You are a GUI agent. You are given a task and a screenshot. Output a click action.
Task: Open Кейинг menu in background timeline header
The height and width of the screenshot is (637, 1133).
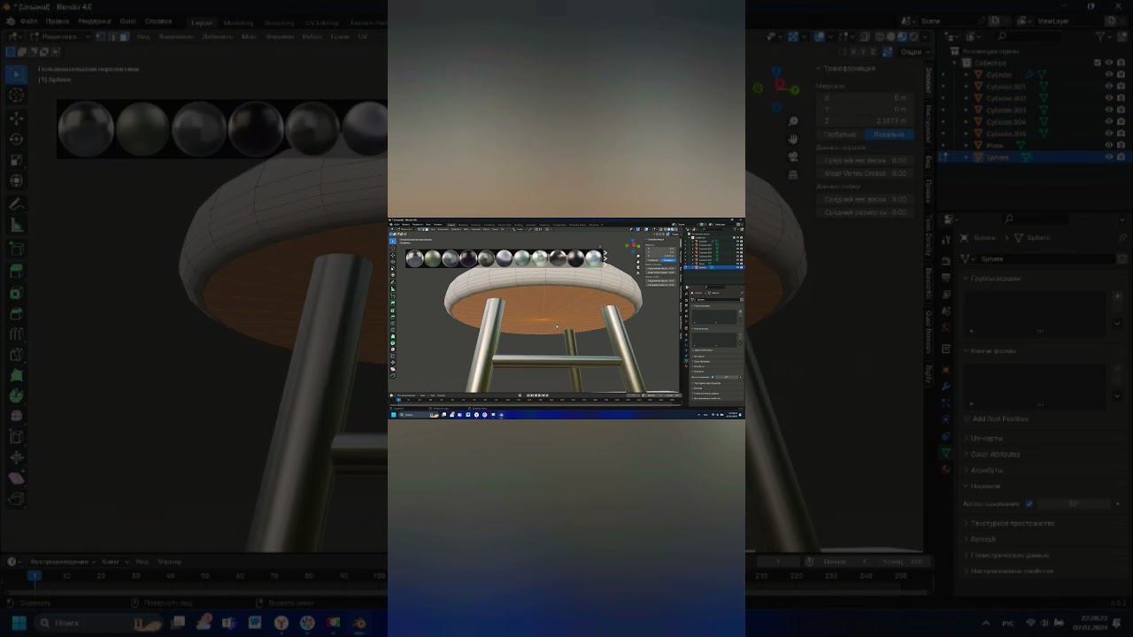tap(113, 561)
